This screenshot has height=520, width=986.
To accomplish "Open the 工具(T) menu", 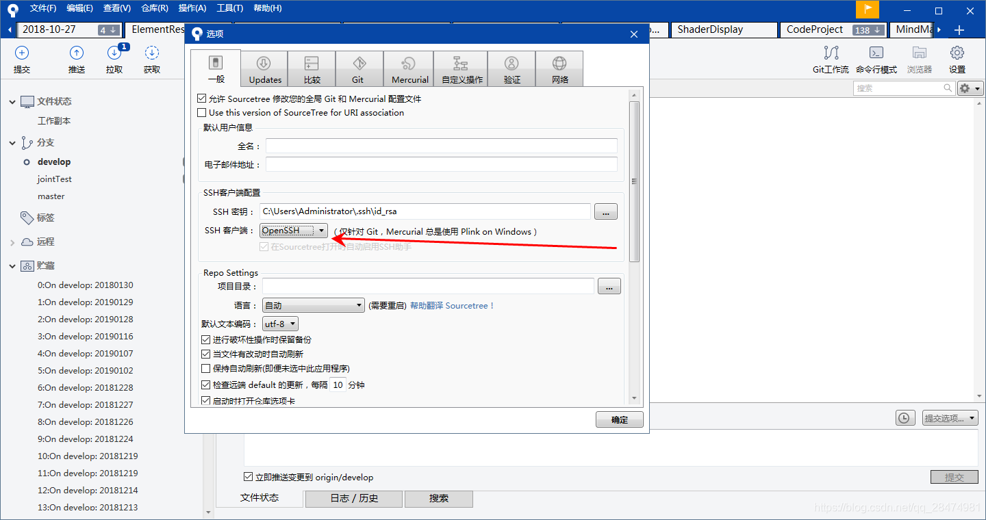I will coord(229,8).
